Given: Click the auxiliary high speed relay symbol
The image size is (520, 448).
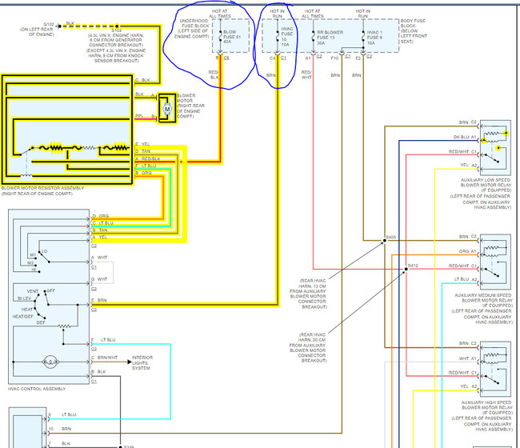Looking at the screenshot, I should (495, 369).
